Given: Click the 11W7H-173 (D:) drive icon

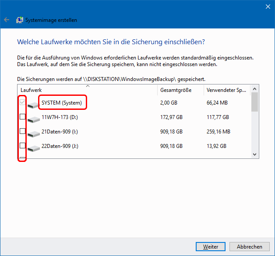Looking at the screenshot, I should [x=33, y=119].
